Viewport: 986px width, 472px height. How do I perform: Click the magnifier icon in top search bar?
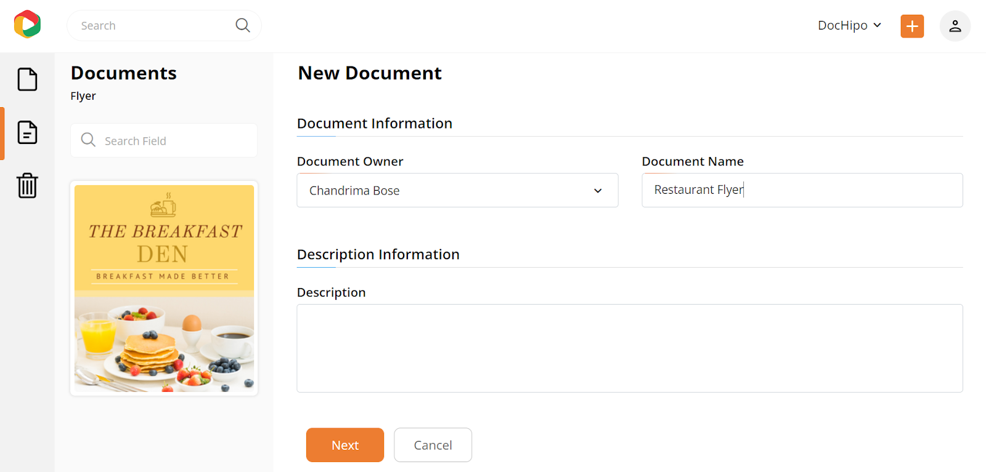[243, 25]
